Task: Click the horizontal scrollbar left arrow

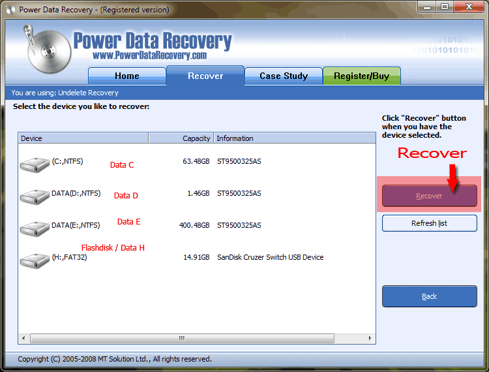Action: pos(23,338)
